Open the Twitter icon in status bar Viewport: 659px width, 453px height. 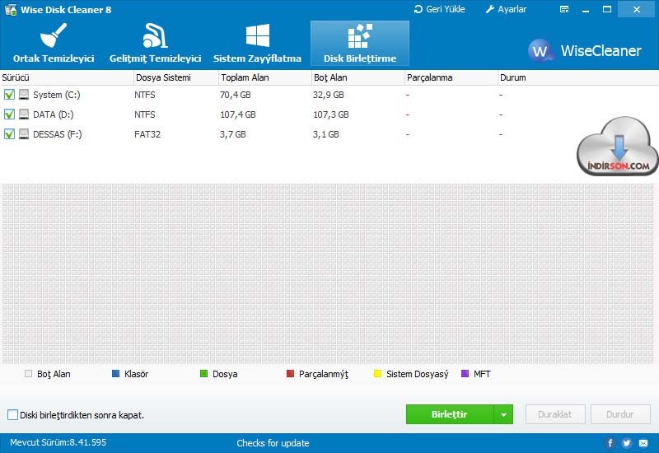pos(627,443)
